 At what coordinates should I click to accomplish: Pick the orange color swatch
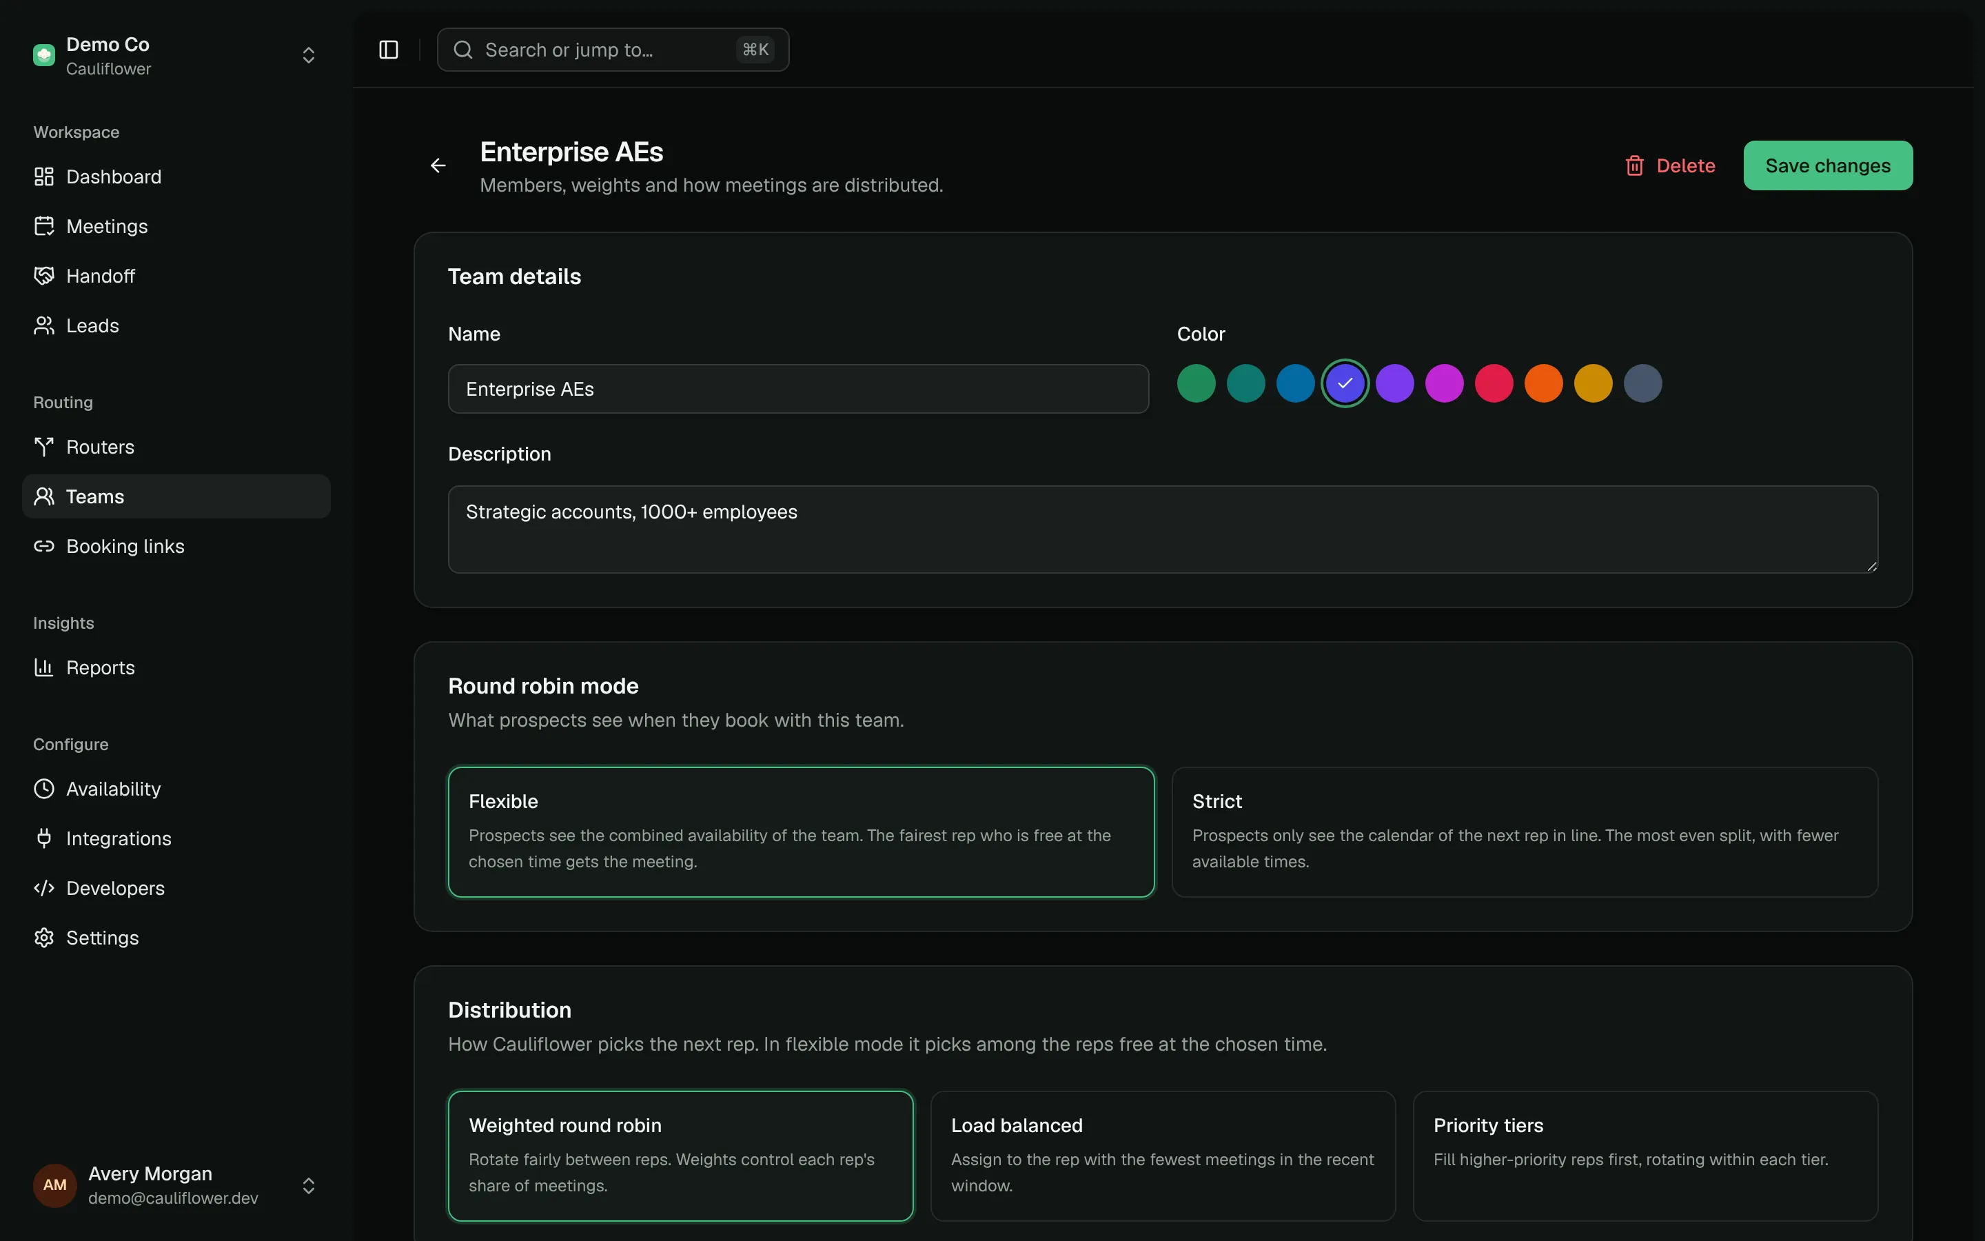(1544, 383)
